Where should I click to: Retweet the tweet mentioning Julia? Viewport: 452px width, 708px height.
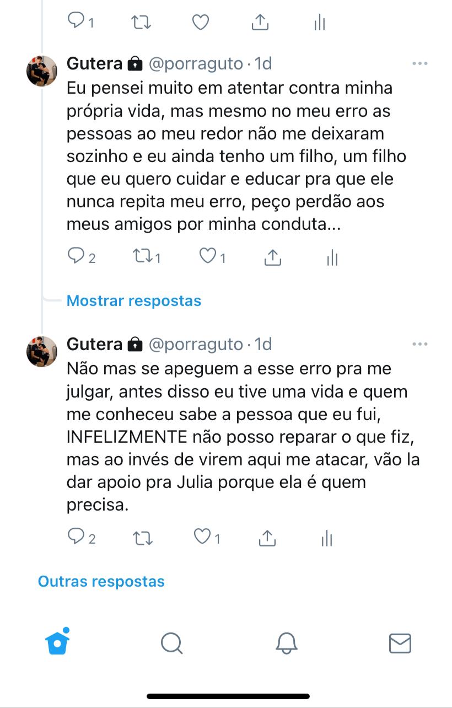coord(143,538)
